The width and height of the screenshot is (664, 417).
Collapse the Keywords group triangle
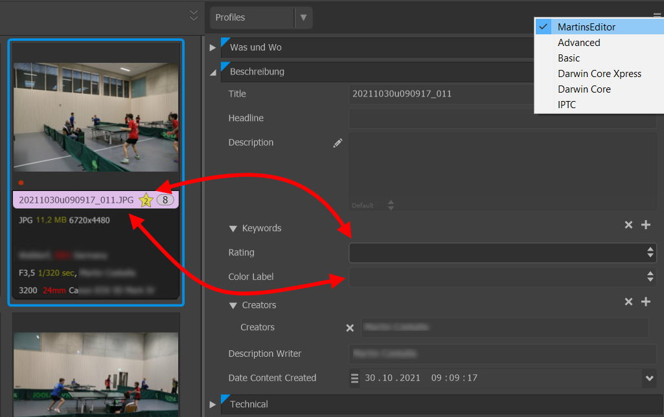[x=233, y=229]
